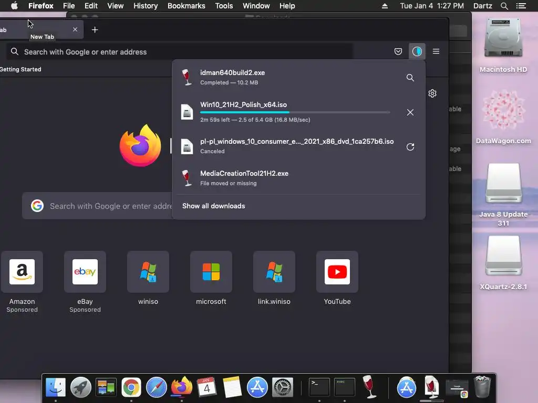Viewport: 538px width, 403px height.
Task: Open Show all downloads
Action: pyautogui.click(x=213, y=206)
